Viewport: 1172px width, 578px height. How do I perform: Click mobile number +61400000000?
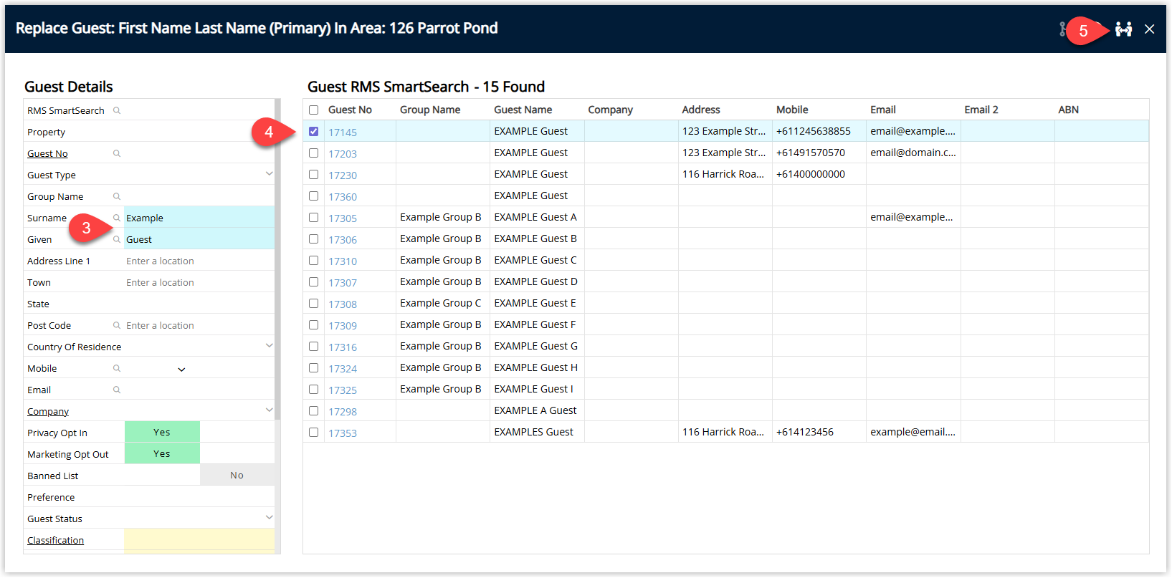(811, 174)
